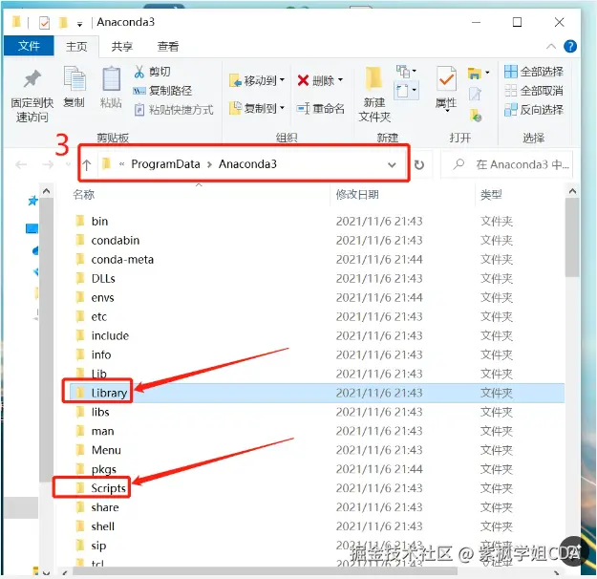This screenshot has height=579, width=597.
Task: Open the Copy to dropdown
Action: 257,109
